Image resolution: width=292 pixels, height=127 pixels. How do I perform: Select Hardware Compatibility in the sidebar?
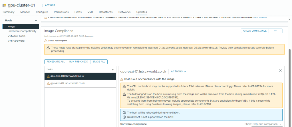22,31
